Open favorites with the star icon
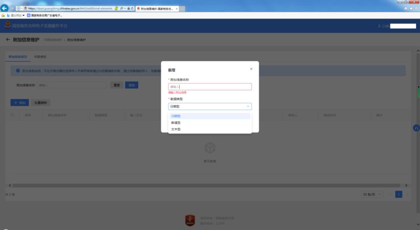The image size is (420, 230). [411, 8]
